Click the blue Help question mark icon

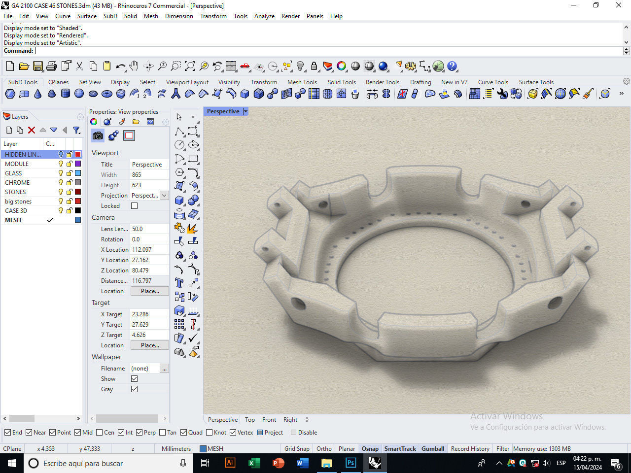point(452,66)
